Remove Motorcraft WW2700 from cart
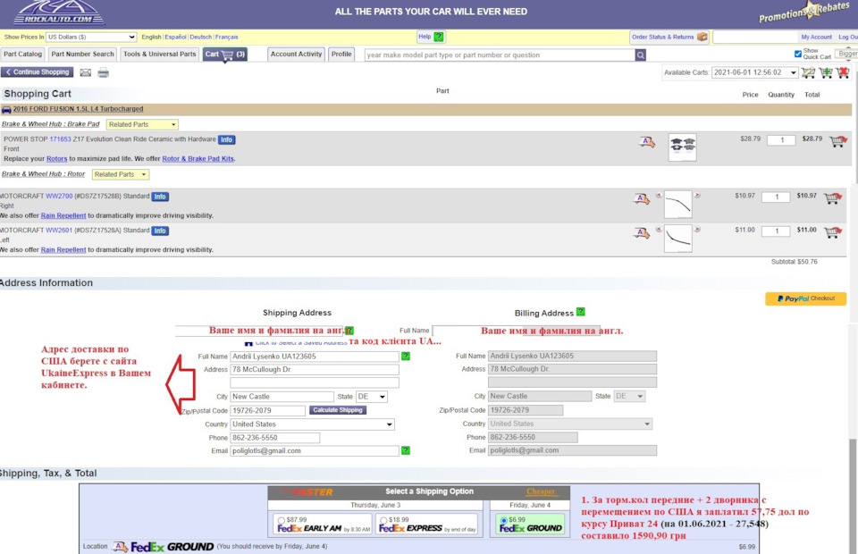 832,198
